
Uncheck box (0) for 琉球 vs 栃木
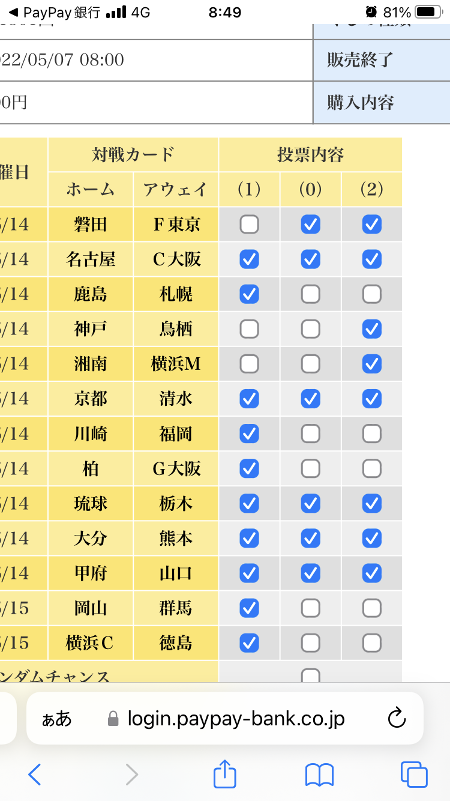pos(310,503)
